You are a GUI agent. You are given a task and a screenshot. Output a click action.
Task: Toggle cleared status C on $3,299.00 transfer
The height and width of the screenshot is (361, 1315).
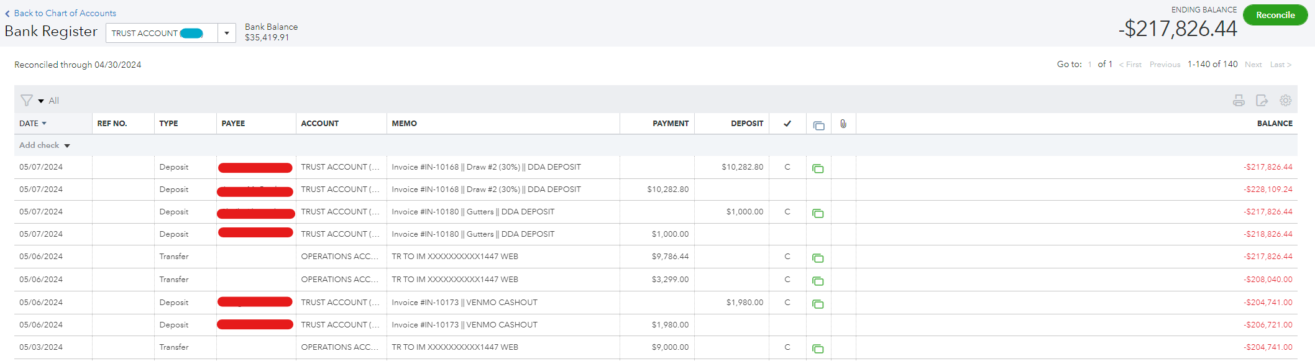[787, 280]
